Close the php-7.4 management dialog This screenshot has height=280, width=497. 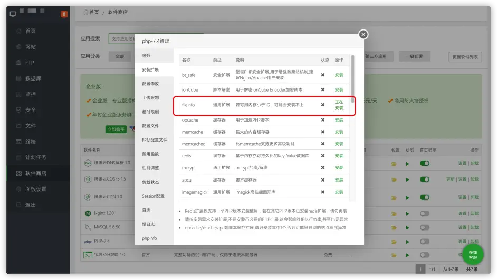[x=363, y=34]
